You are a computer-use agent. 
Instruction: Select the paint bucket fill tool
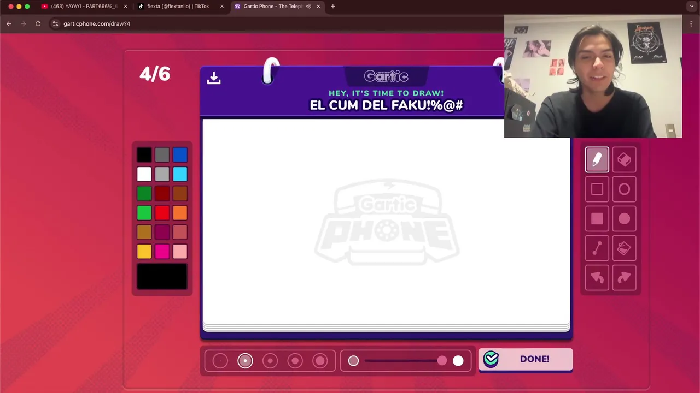[x=624, y=248]
